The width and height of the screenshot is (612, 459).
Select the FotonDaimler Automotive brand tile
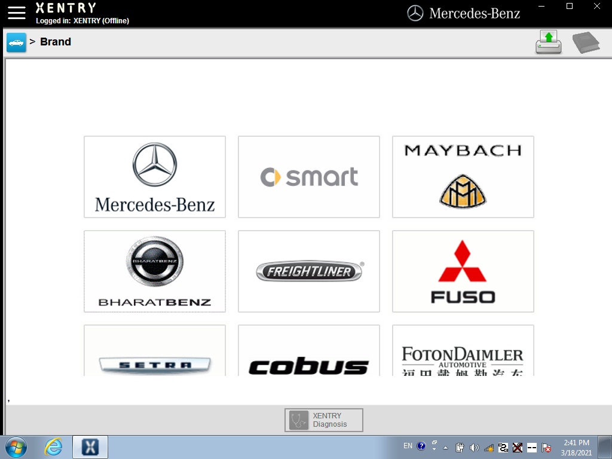tap(463, 350)
